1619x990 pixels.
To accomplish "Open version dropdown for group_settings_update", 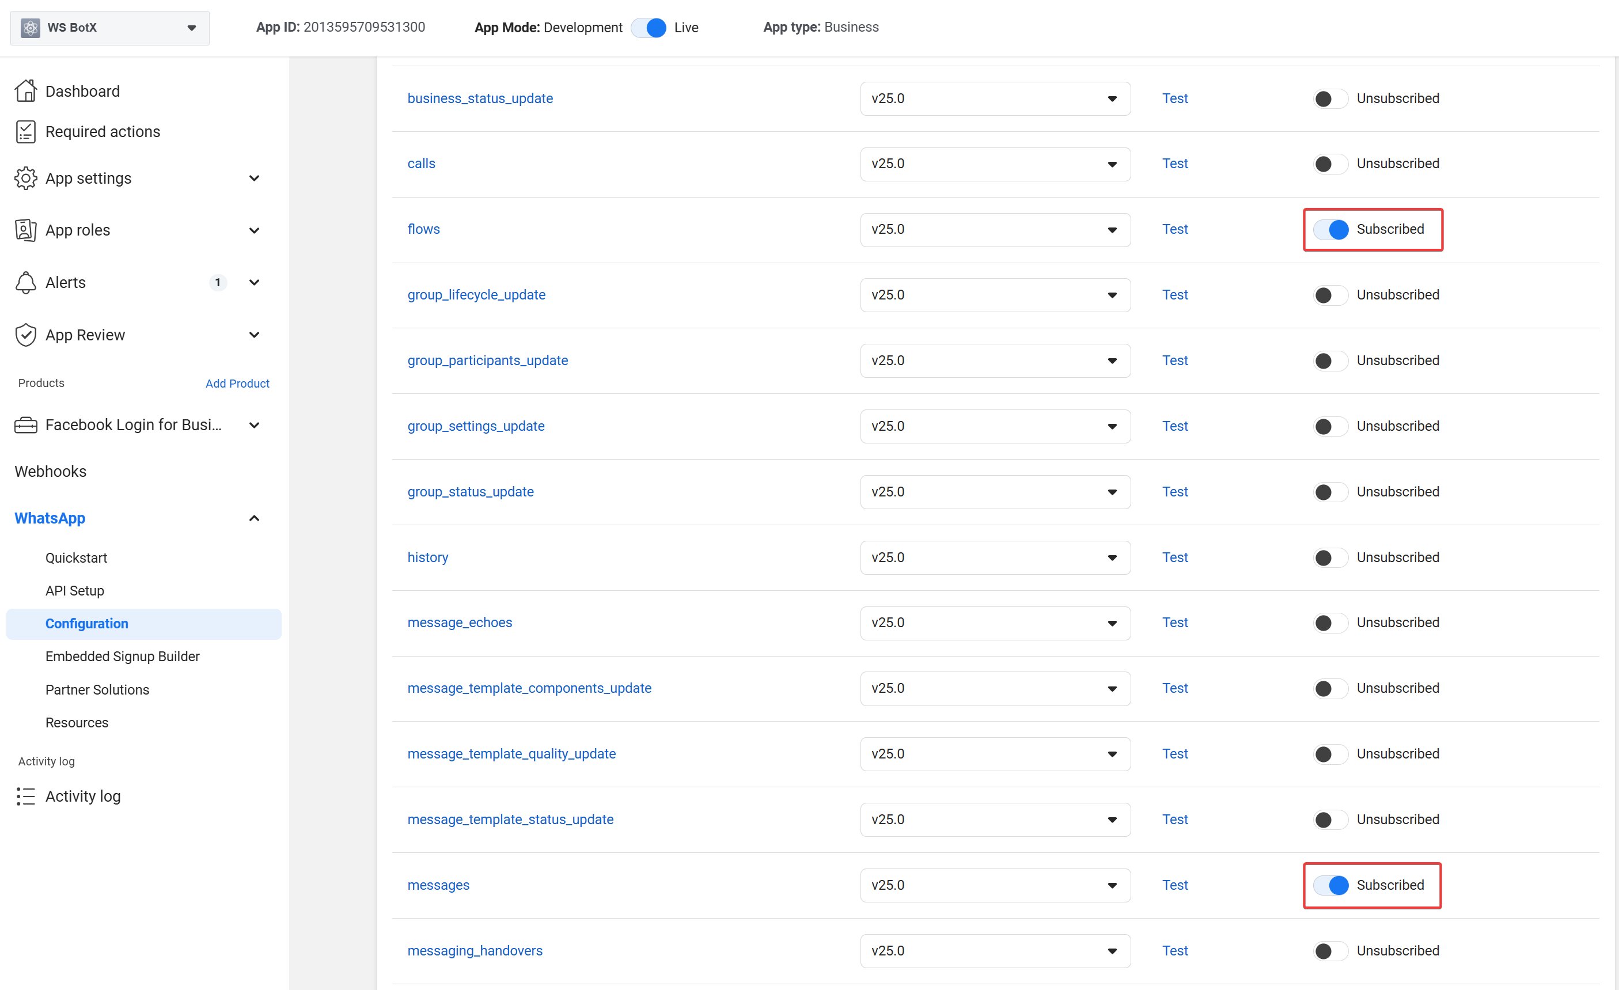I will [995, 426].
